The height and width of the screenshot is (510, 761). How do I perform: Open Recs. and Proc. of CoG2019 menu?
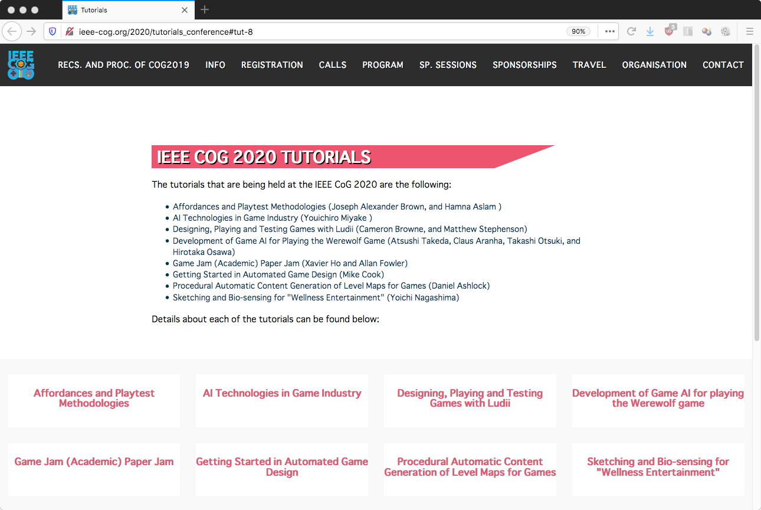tap(123, 65)
